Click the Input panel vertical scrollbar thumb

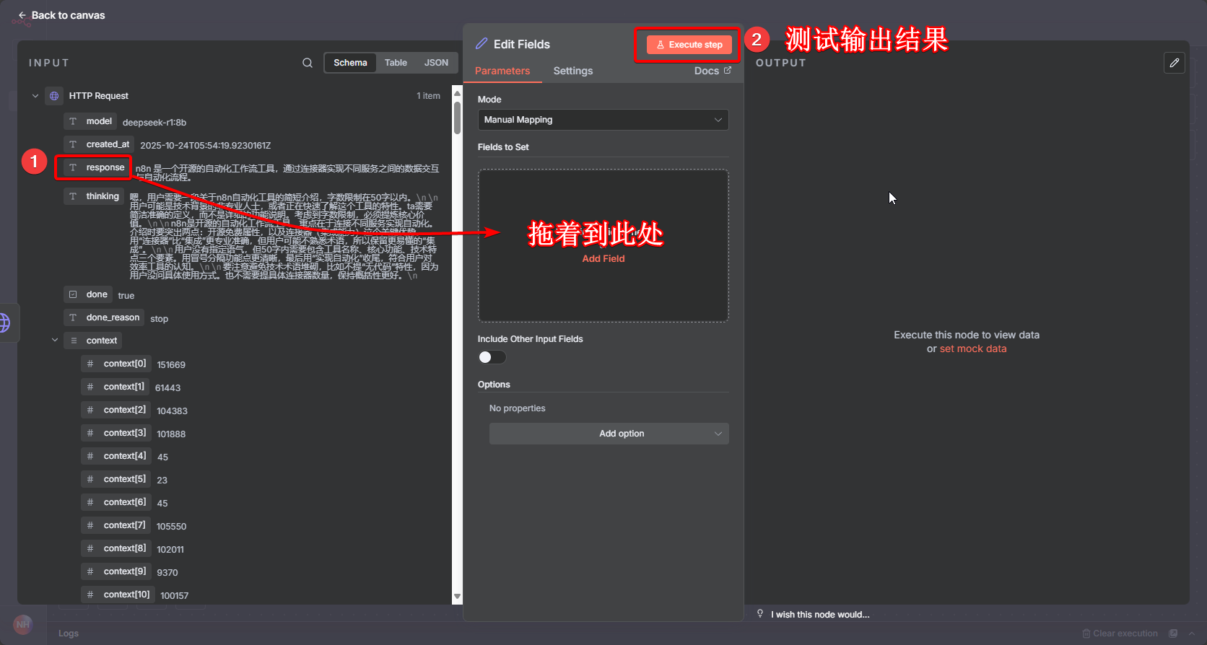457,117
